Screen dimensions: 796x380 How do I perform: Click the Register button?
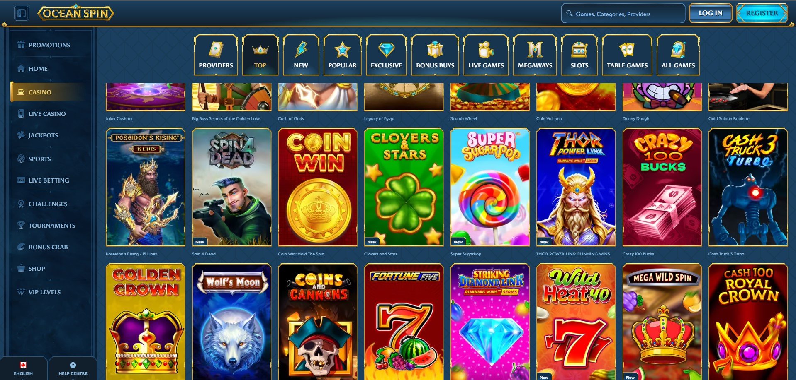762,13
